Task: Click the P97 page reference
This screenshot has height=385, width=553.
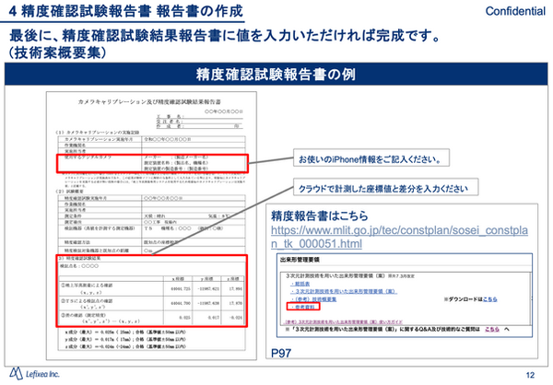Action: 281,353
